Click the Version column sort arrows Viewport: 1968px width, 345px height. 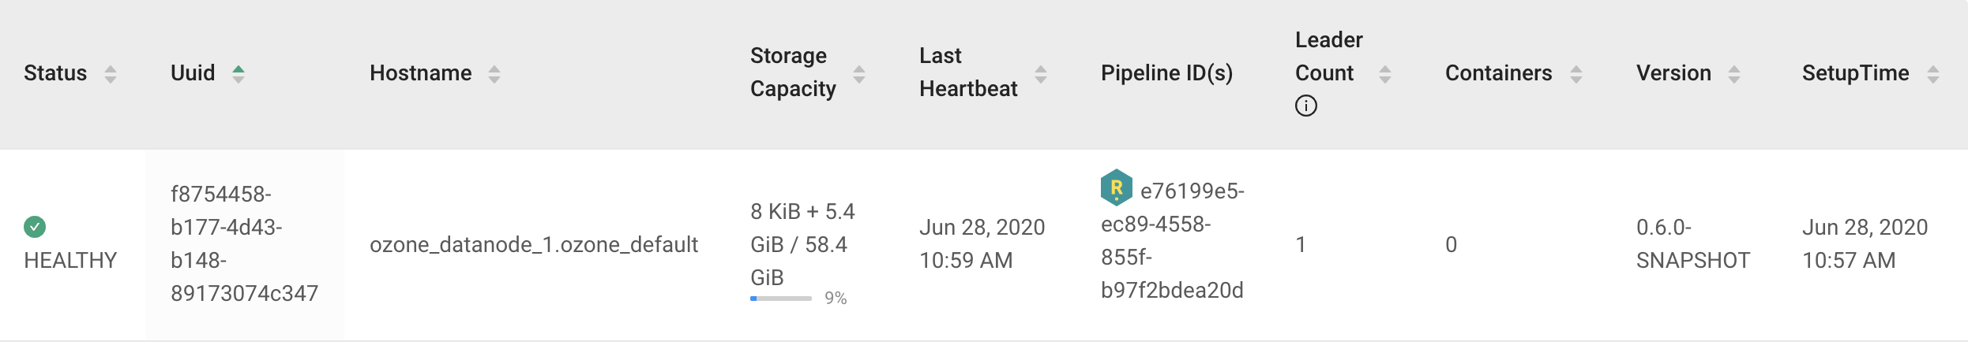pyautogui.click(x=1734, y=74)
